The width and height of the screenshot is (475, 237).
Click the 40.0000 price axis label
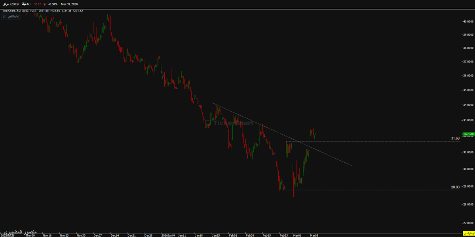[x=468, y=21]
